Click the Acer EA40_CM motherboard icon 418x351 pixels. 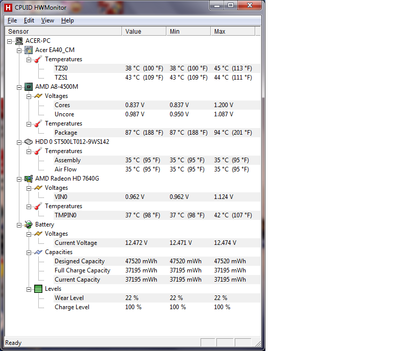(29, 50)
